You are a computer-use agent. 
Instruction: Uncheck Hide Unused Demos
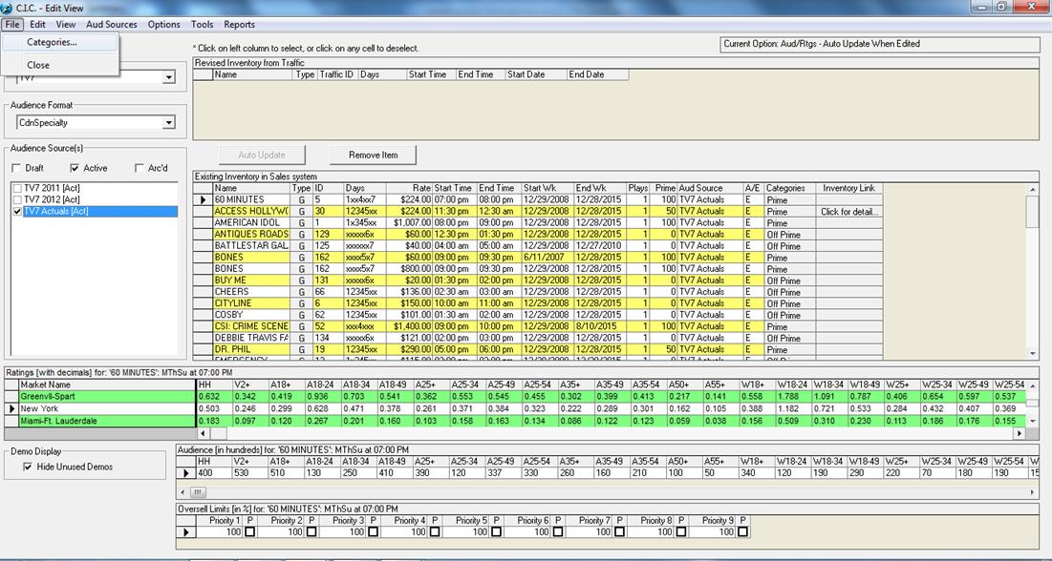click(x=28, y=467)
